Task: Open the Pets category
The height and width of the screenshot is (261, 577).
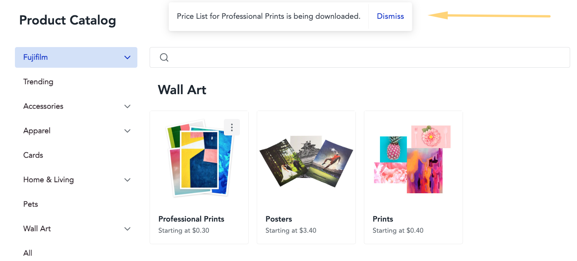Action: click(x=31, y=204)
